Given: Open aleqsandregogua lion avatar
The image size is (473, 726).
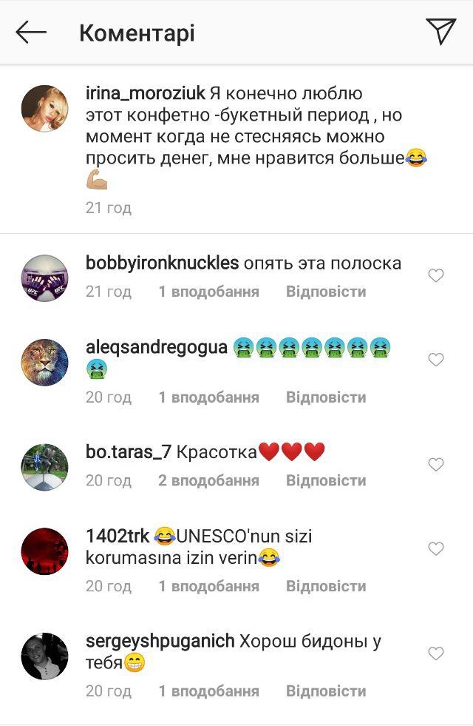Looking at the screenshot, I should [x=45, y=362].
